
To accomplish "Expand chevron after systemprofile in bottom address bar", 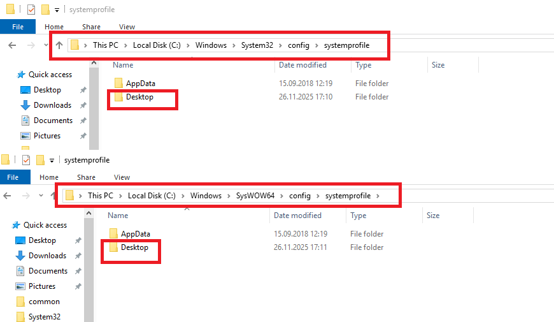I will click(378, 196).
